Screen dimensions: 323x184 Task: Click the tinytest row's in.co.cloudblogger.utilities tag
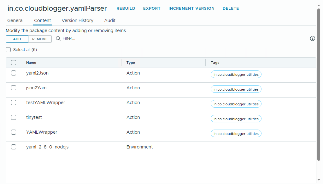[x=236, y=119]
